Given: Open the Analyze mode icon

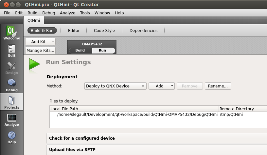Looking at the screenshot, I should [11, 120].
